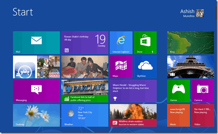Launch the Games controller tile

[179, 91]
